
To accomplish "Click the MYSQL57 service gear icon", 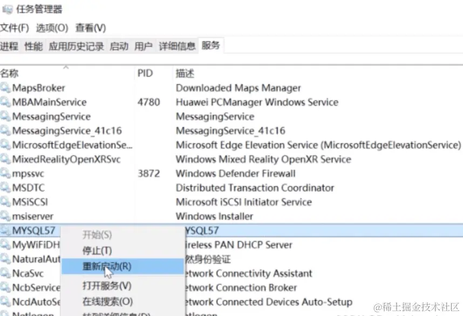I will click(5, 231).
